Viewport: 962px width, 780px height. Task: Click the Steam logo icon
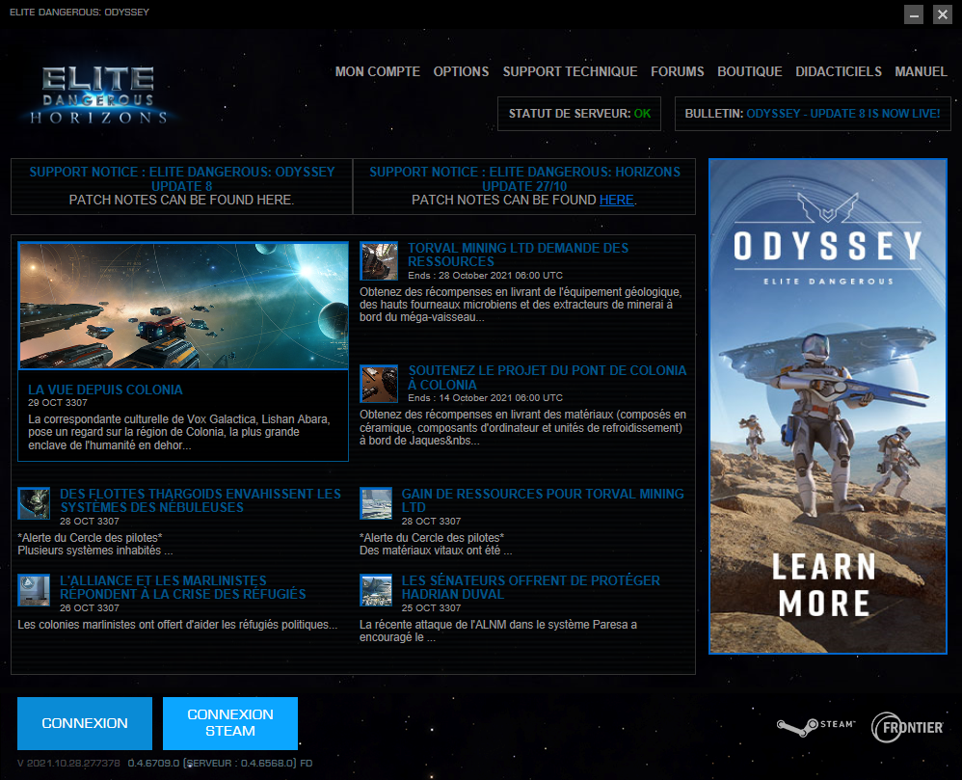point(815,727)
